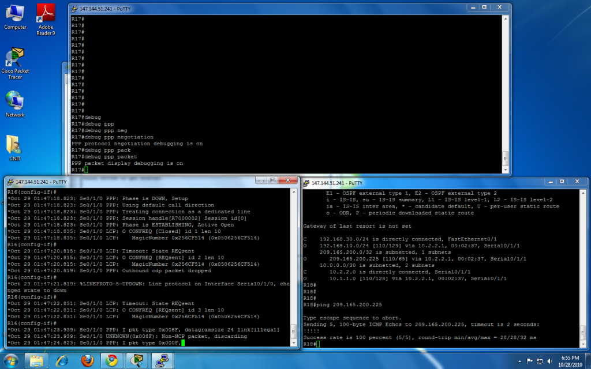Open the Action Center flag icon
Screen dimensions: 591x369
point(529,361)
